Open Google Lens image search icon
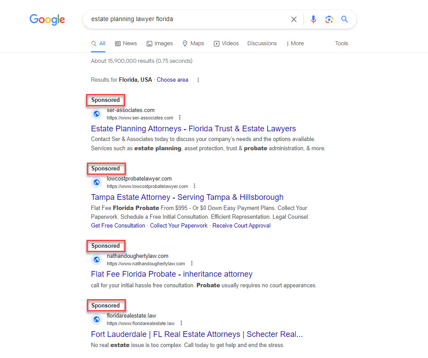The image size is (428, 358). click(329, 19)
